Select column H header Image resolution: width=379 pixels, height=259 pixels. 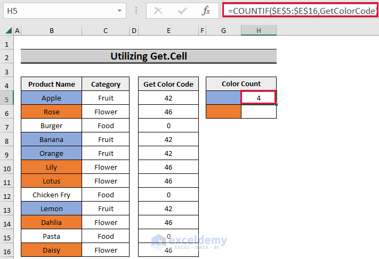point(259,31)
